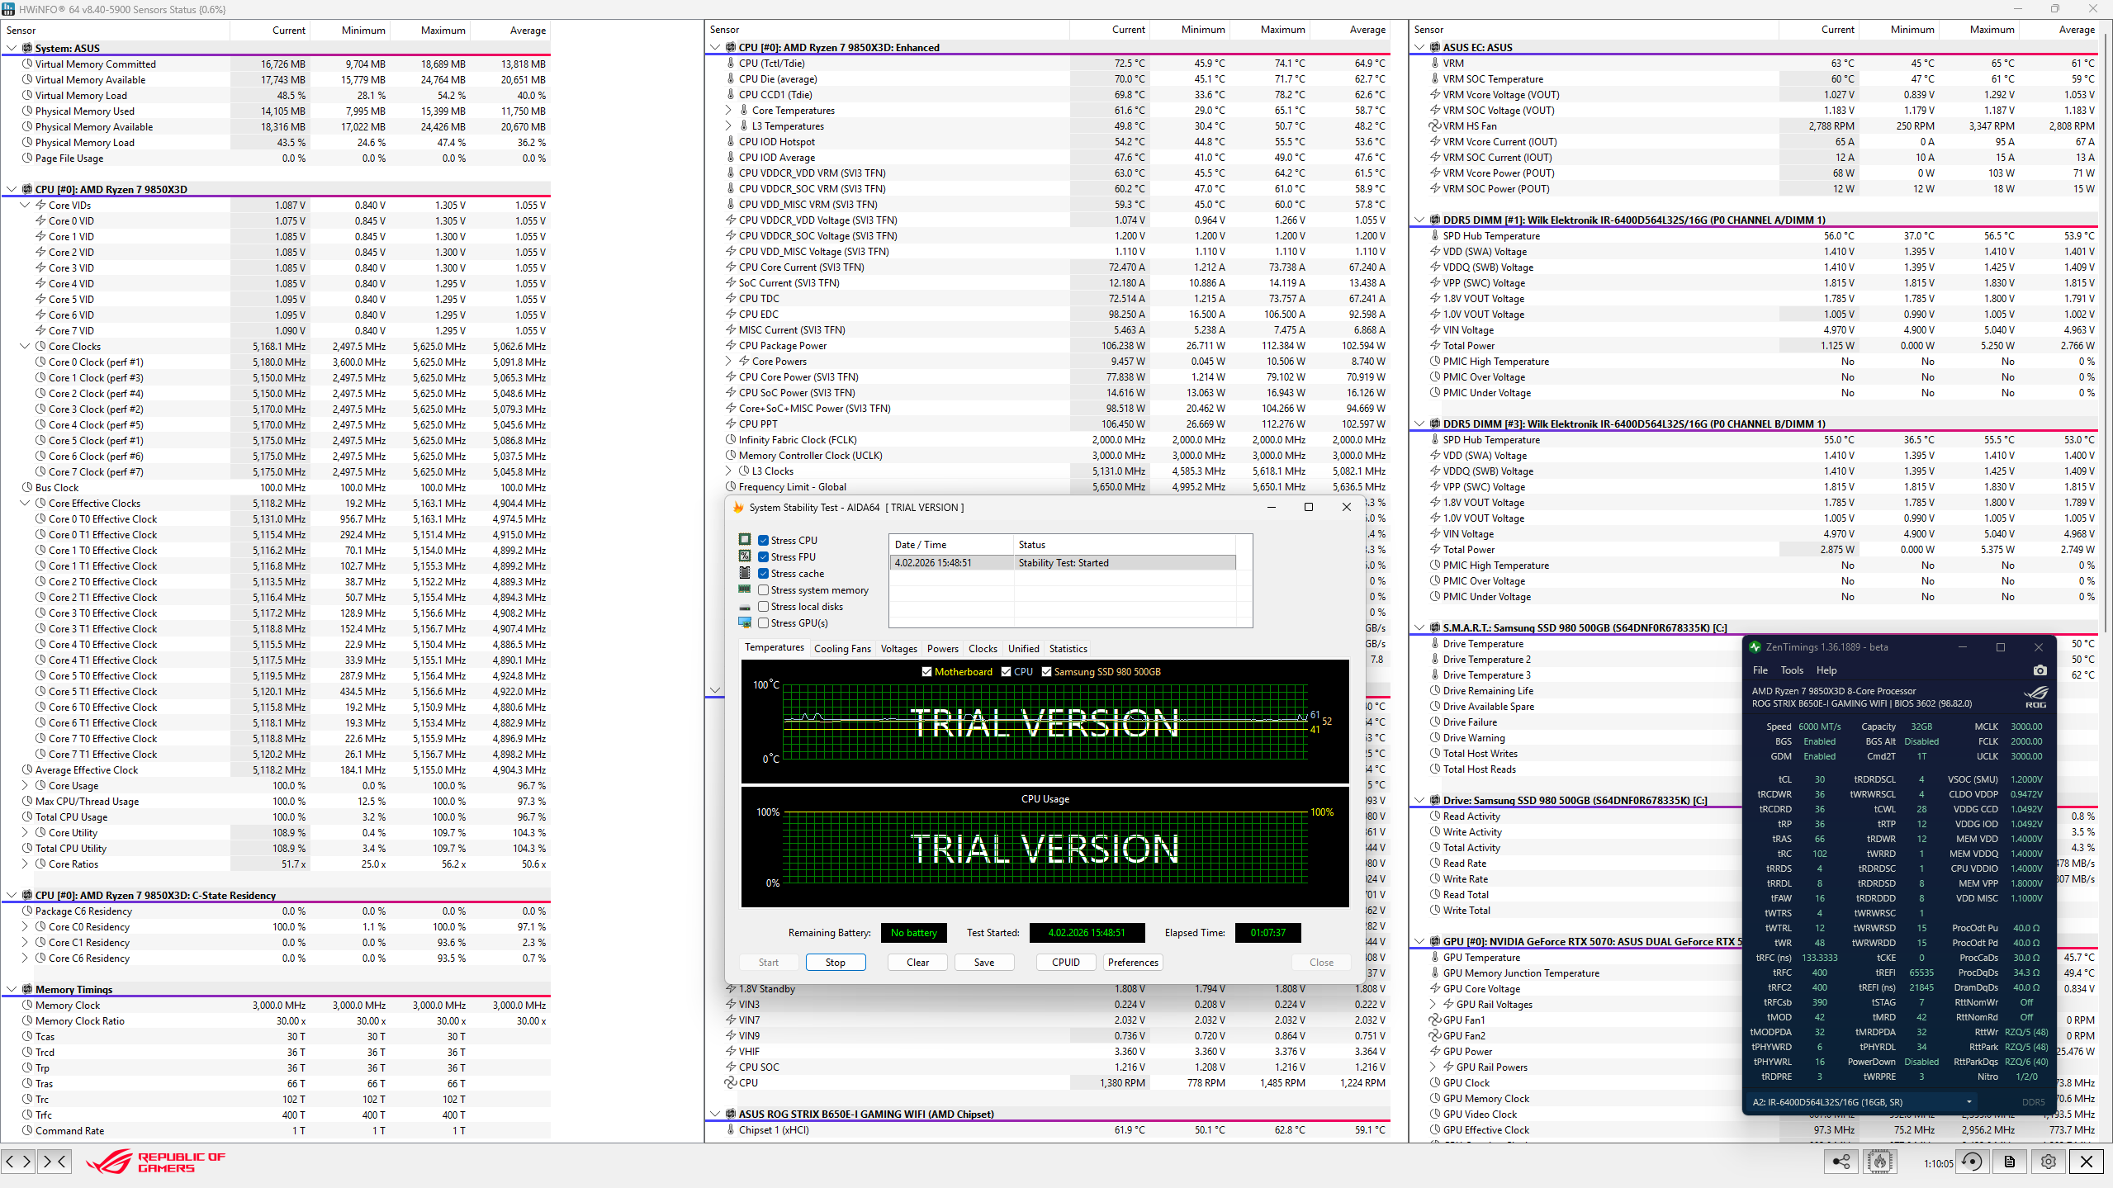Image resolution: width=2113 pixels, height=1188 pixels.
Task: Open HWiNFO sensor settings gear icon
Action: 2049,1162
